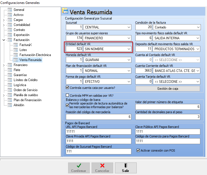
Task: Select Facturación Electrónica in the tree
Action: click(x=35, y=55)
